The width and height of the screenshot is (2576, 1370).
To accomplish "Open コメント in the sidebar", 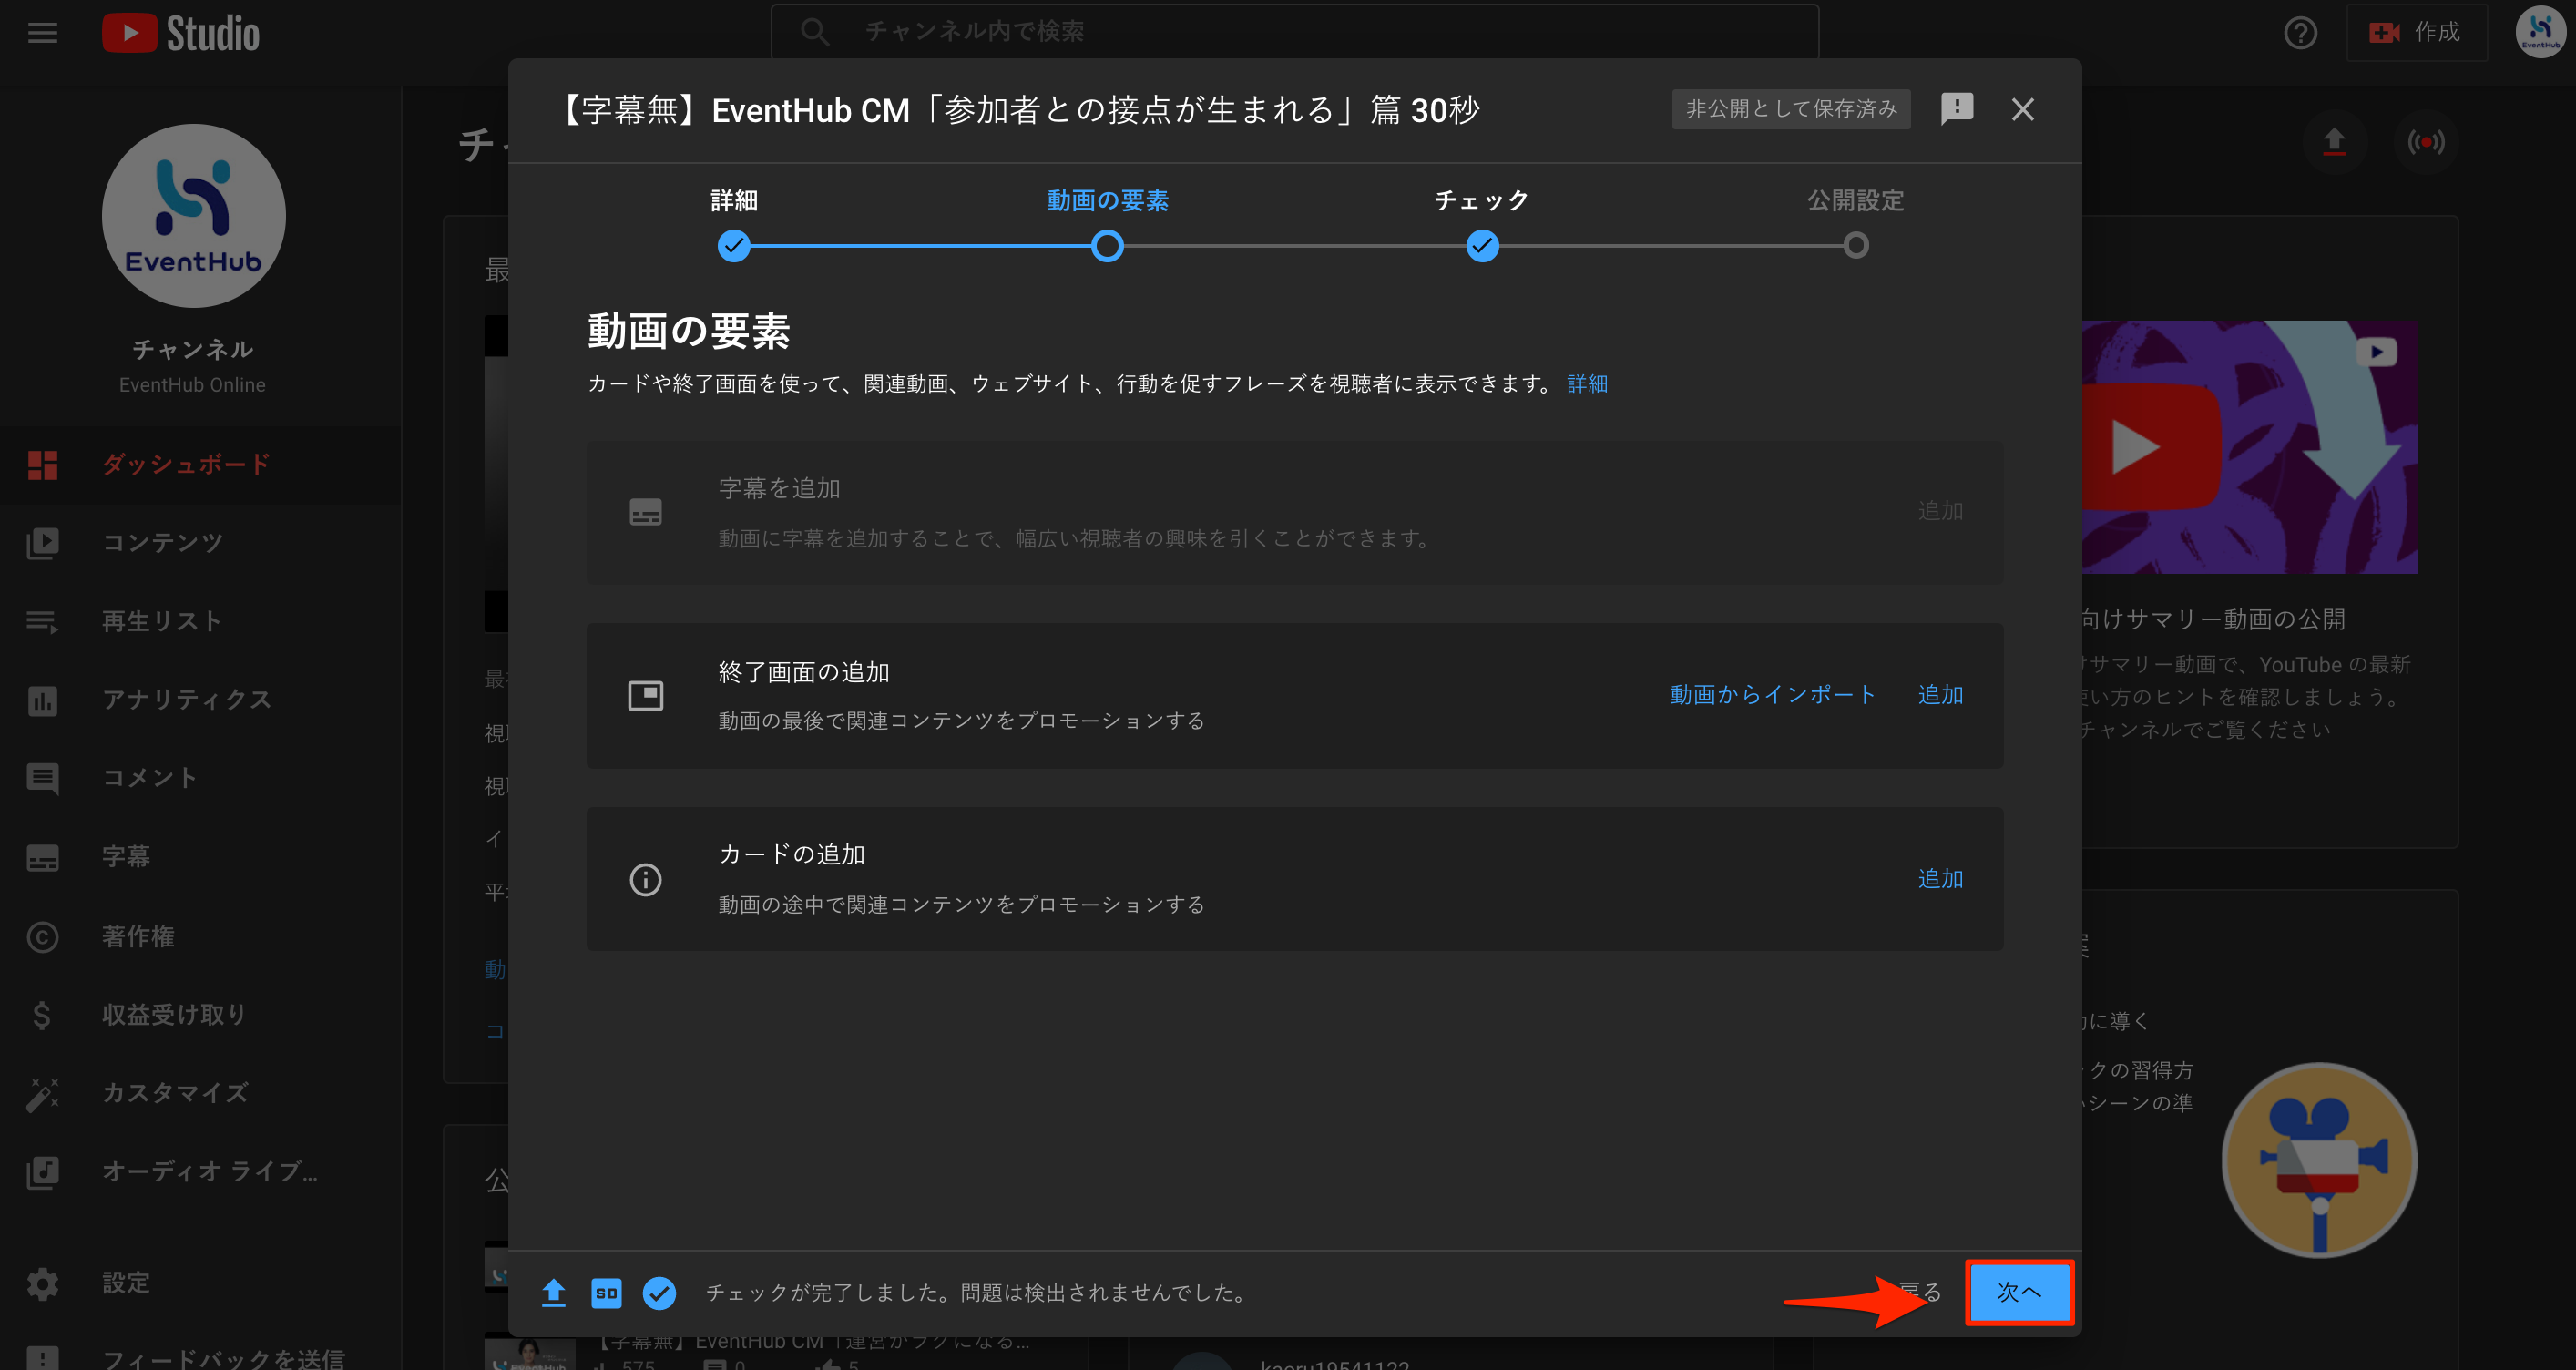I will click(200, 778).
